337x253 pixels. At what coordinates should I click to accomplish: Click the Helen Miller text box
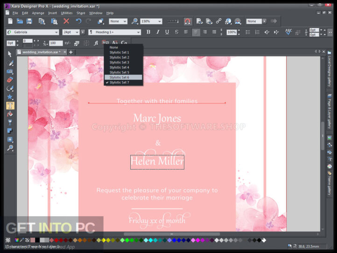coord(157,162)
